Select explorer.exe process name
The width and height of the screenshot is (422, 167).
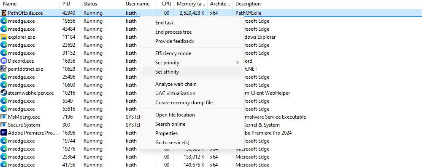[x=22, y=37]
